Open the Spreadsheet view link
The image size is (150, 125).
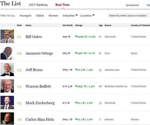[132, 5]
